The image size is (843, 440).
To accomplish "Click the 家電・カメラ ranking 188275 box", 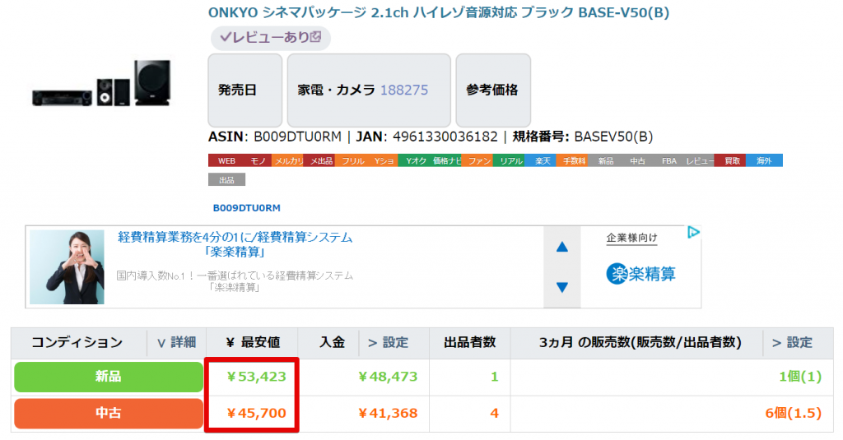I will [x=369, y=90].
